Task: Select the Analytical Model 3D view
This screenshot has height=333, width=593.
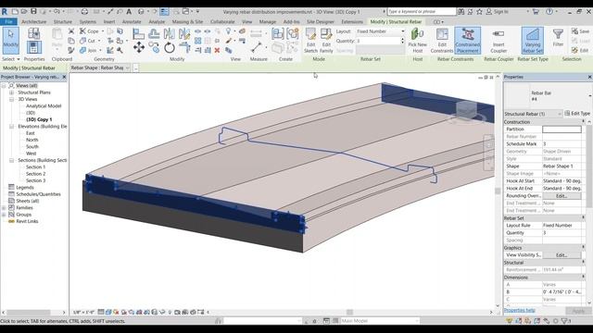Action: pyautogui.click(x=44, y=106)
